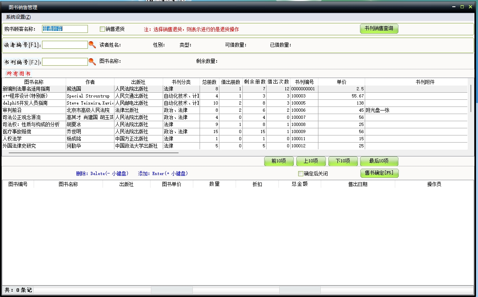
Task: Focus the 购书顾客名称 input field
Action: [65, 29]
